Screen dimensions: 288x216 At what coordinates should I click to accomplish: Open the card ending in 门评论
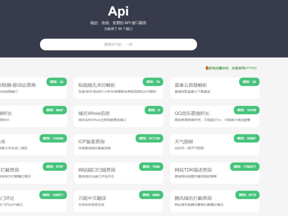[33, 201]
